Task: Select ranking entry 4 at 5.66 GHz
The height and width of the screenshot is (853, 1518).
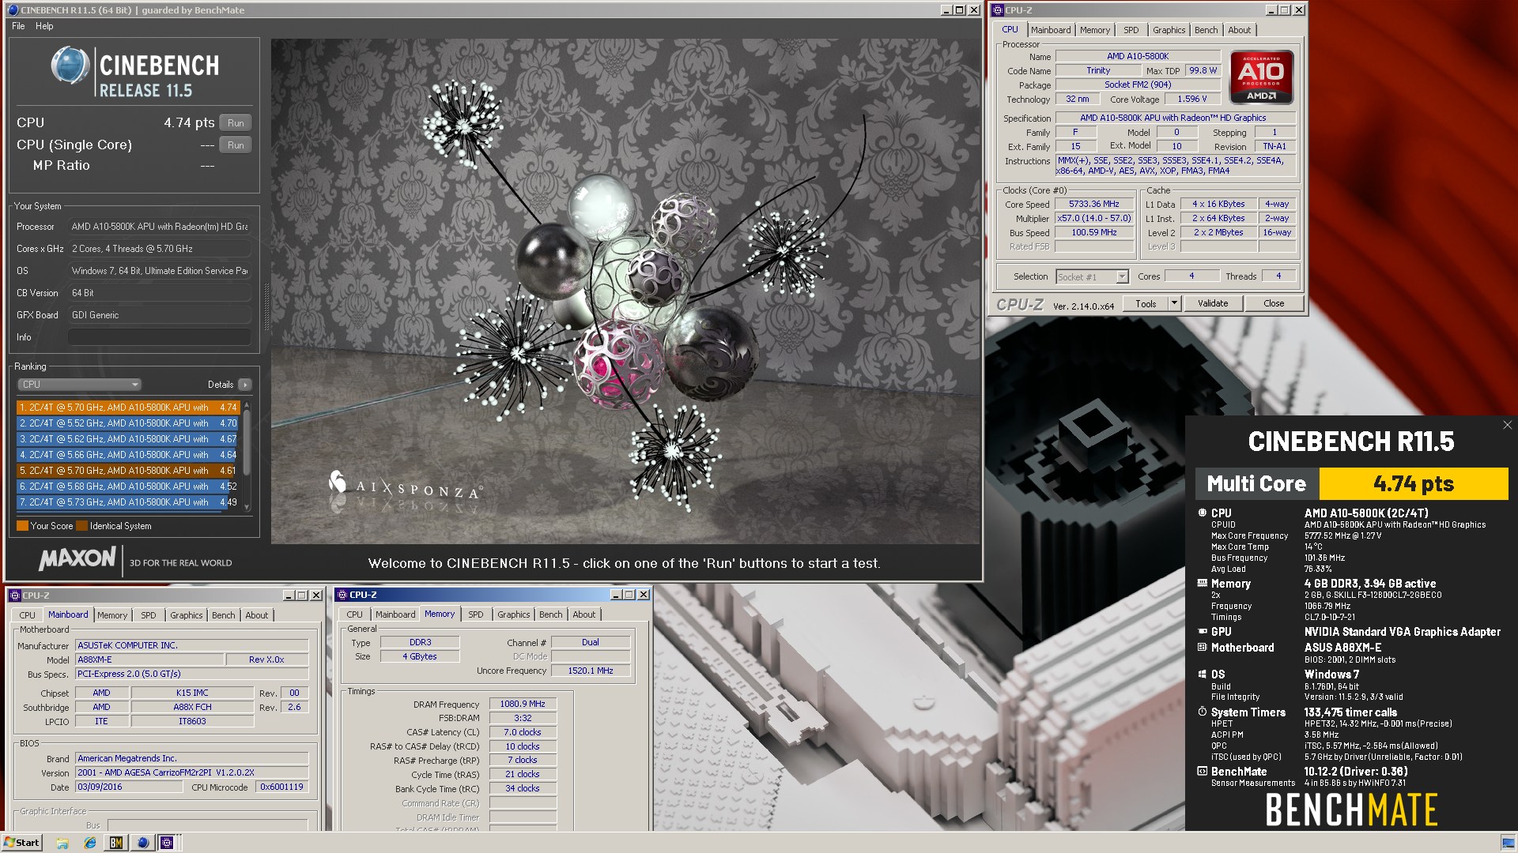Action: point(127,455)
